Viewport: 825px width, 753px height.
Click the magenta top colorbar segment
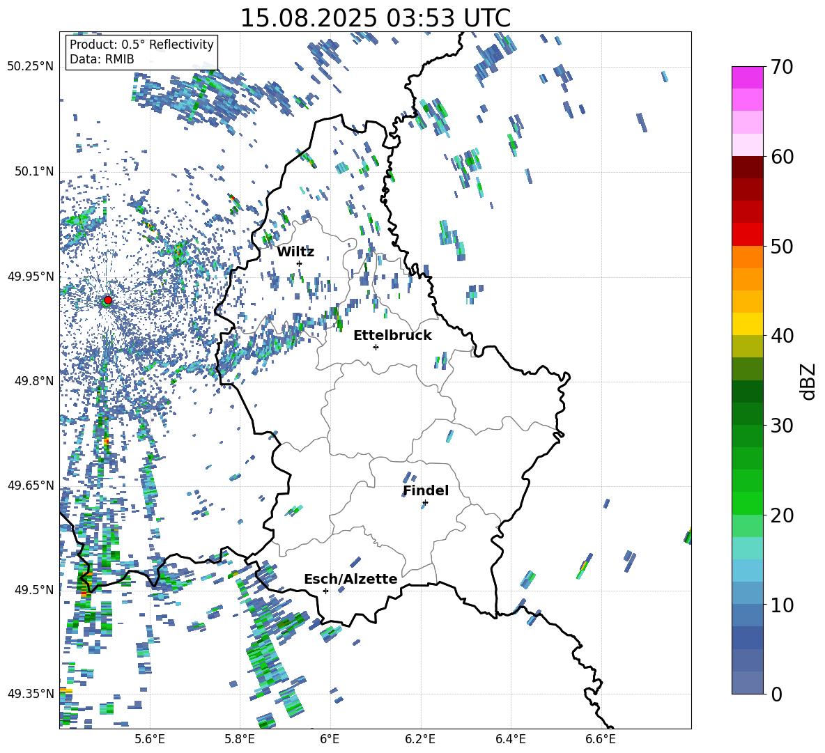747,77
